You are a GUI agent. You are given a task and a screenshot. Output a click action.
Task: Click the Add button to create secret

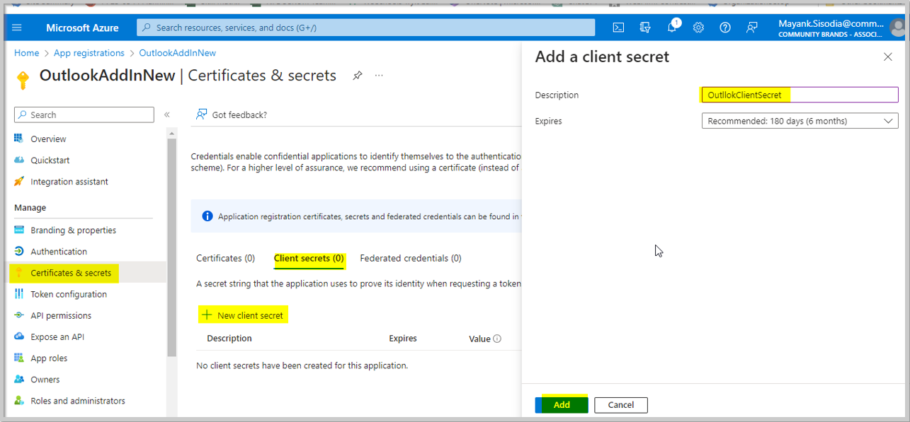[x=561, y=404]
